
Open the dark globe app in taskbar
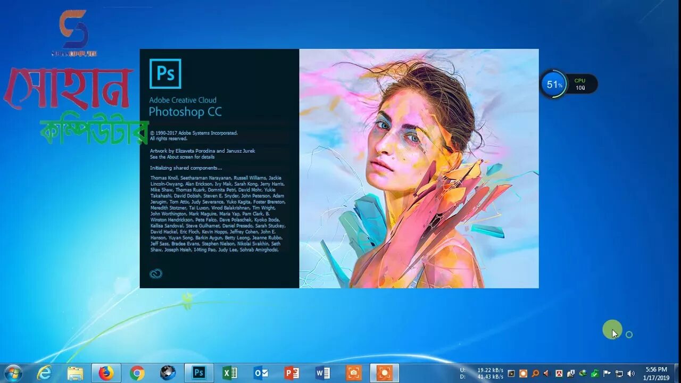pyautogui.click(x=168, y=373)
